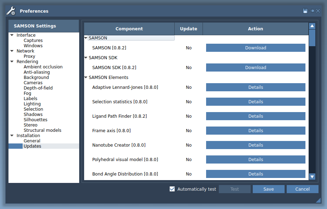Collapse the SAMSON SDK group arrow
This screenshot has width=327, height=209.
[86, 58]
